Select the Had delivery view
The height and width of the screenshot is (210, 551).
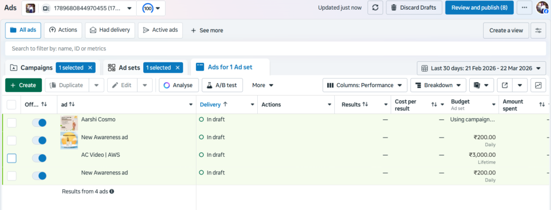pos(110,30)
